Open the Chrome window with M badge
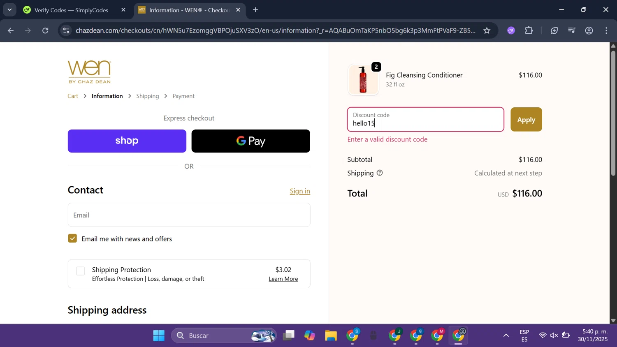 438,336
